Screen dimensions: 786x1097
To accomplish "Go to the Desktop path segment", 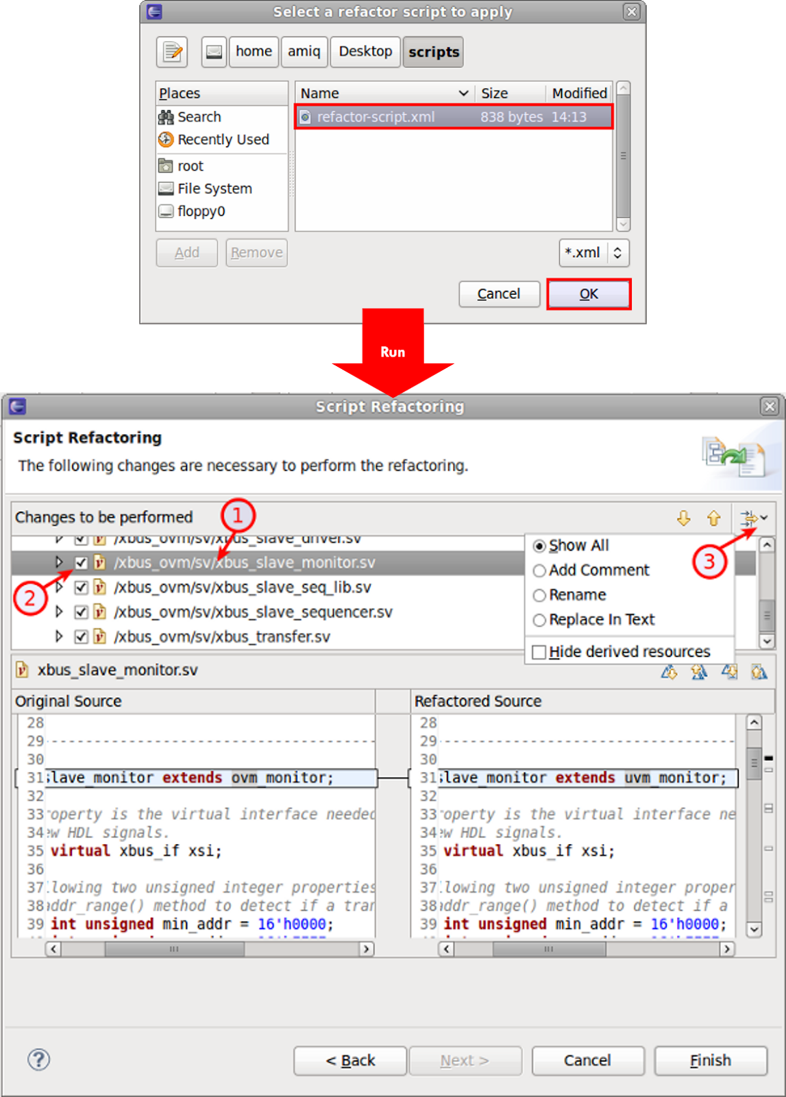I will coord(365,52).
